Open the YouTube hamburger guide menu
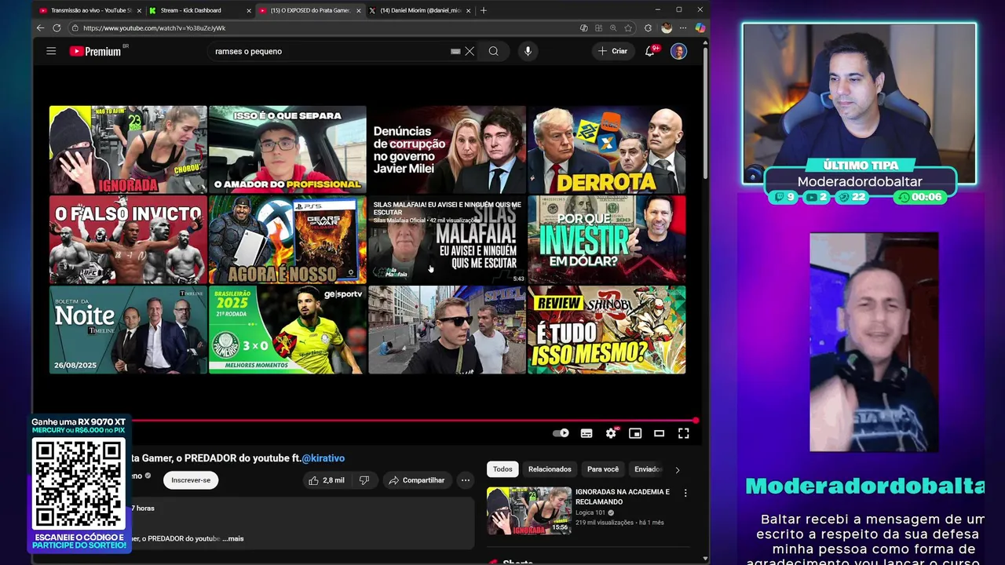Screen dimensions: 1005x565 point(51,51)
